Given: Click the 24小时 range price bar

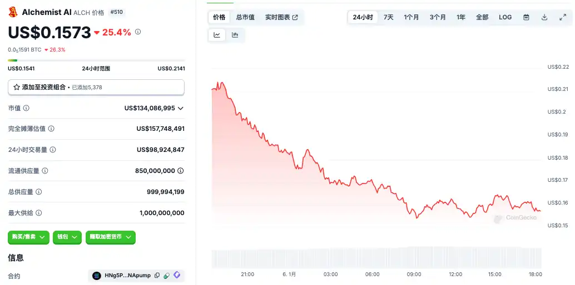Looking at the screenshot, I should [x=96, y=60].
